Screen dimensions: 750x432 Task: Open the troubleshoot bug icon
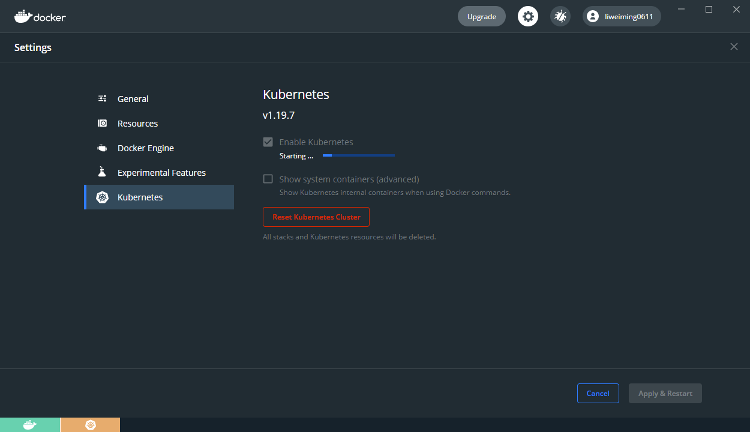pos(560,17)
